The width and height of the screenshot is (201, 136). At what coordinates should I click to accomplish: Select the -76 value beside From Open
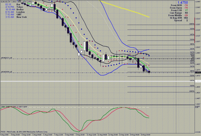click(x=186, y=8)
